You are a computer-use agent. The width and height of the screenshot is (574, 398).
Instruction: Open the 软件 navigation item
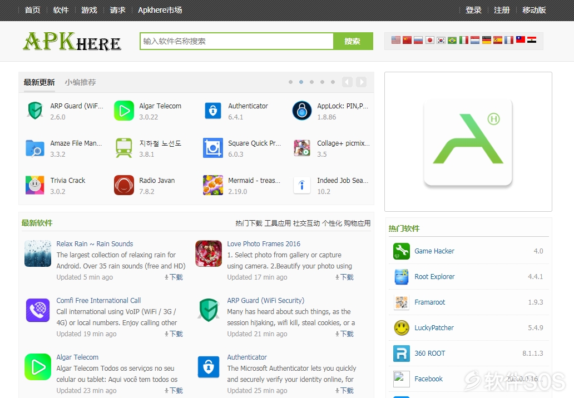[61, 10]
